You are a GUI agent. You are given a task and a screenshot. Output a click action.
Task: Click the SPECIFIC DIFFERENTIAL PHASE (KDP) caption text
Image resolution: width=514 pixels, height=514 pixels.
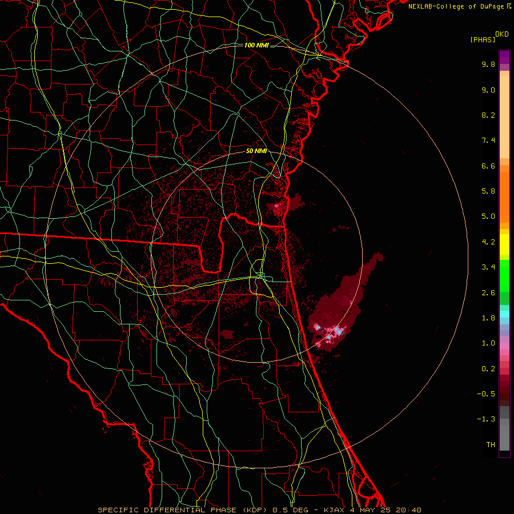click(182, 510)
